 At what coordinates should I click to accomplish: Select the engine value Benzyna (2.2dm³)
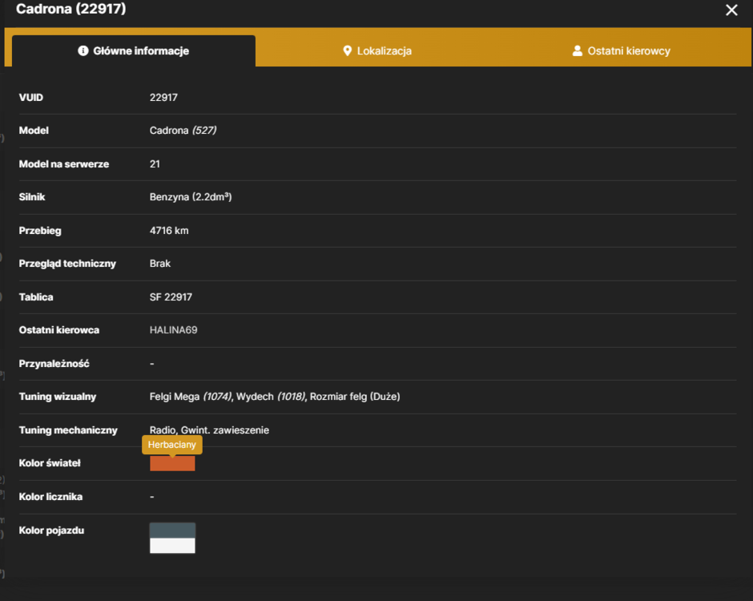tap(191, 197)
